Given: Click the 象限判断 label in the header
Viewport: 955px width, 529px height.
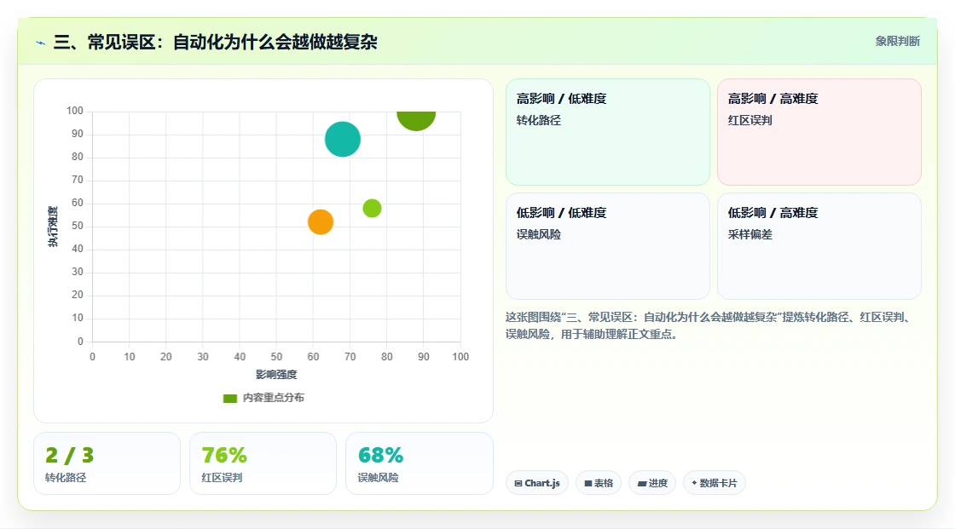Looking at the screenshot, I should (897, 42).
